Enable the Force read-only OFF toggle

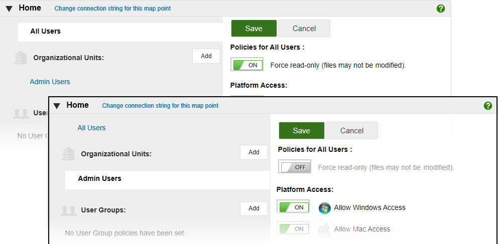tap(295, 167)
